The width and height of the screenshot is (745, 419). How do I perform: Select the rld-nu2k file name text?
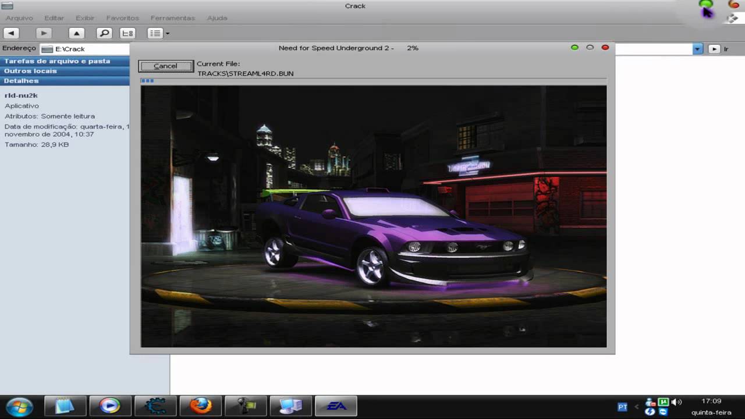(21, 95)
